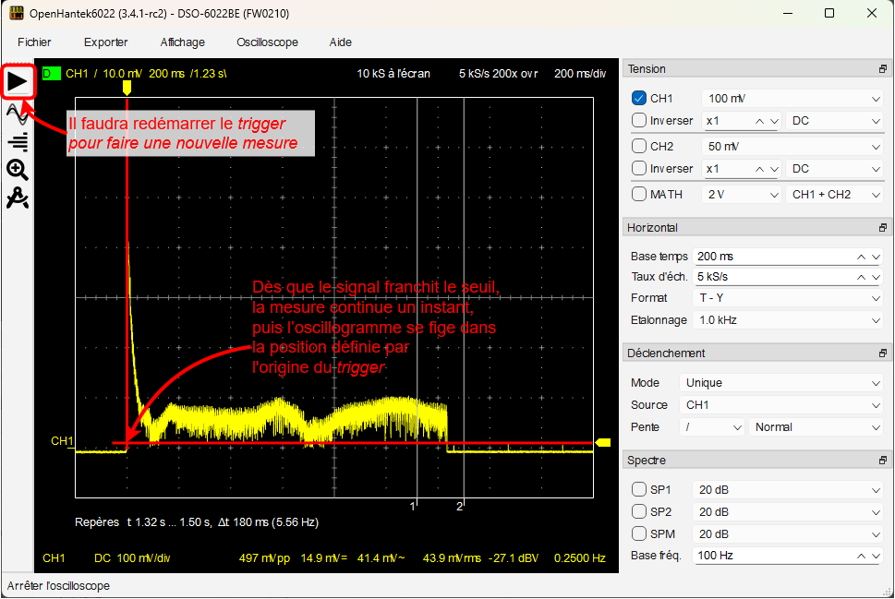Toggle the sine wave display icon

pyautogui.click(x=18, y=115)
